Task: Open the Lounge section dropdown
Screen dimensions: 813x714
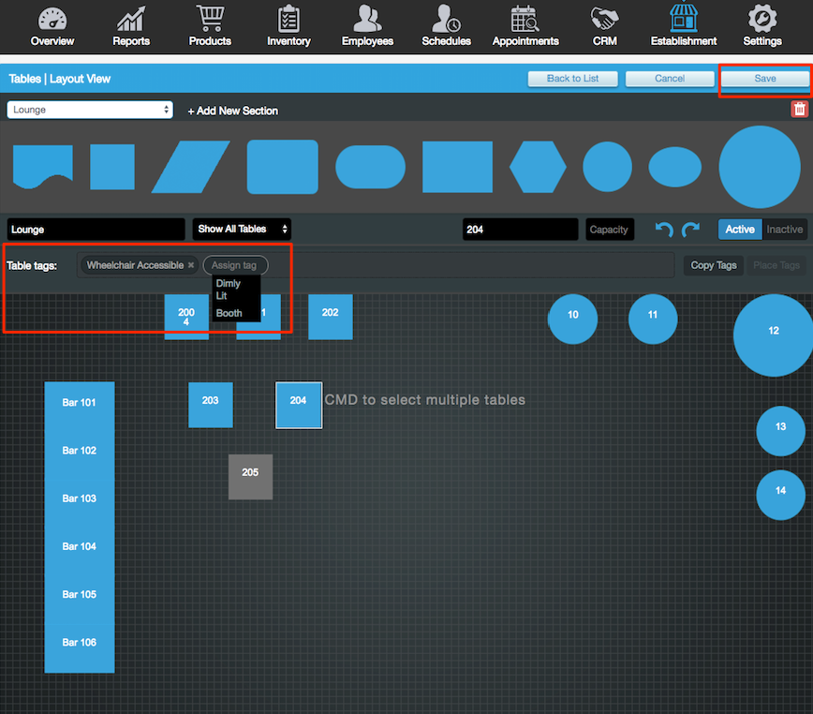Action: pos(90,110)
